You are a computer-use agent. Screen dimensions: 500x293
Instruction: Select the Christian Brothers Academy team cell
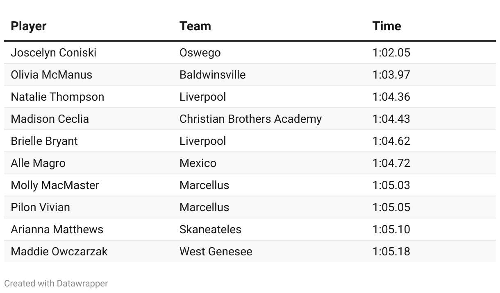[x=250, y=119]
